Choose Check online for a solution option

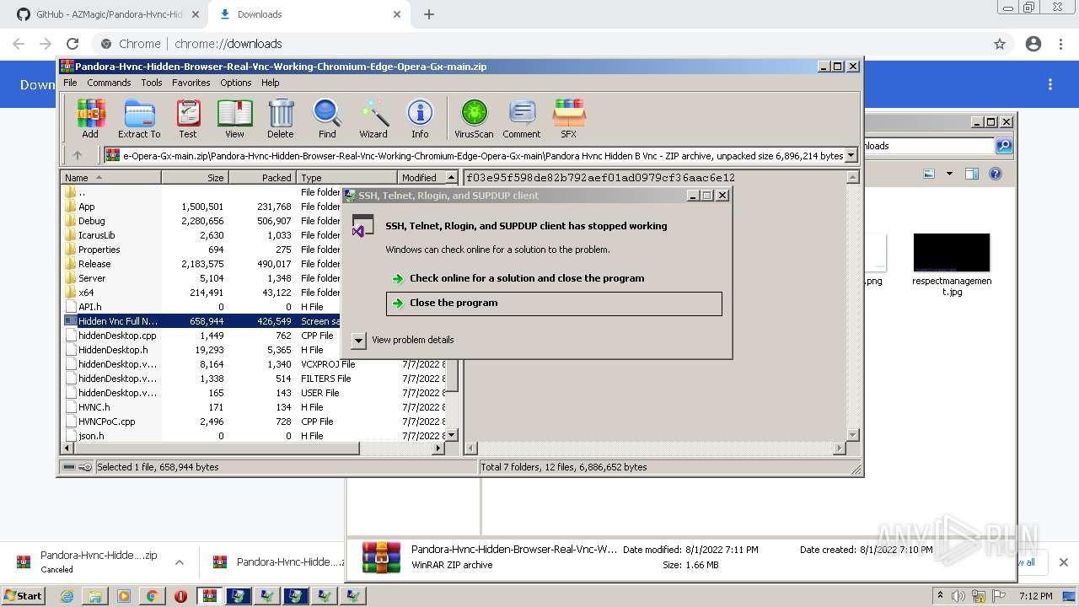[527, 278]
